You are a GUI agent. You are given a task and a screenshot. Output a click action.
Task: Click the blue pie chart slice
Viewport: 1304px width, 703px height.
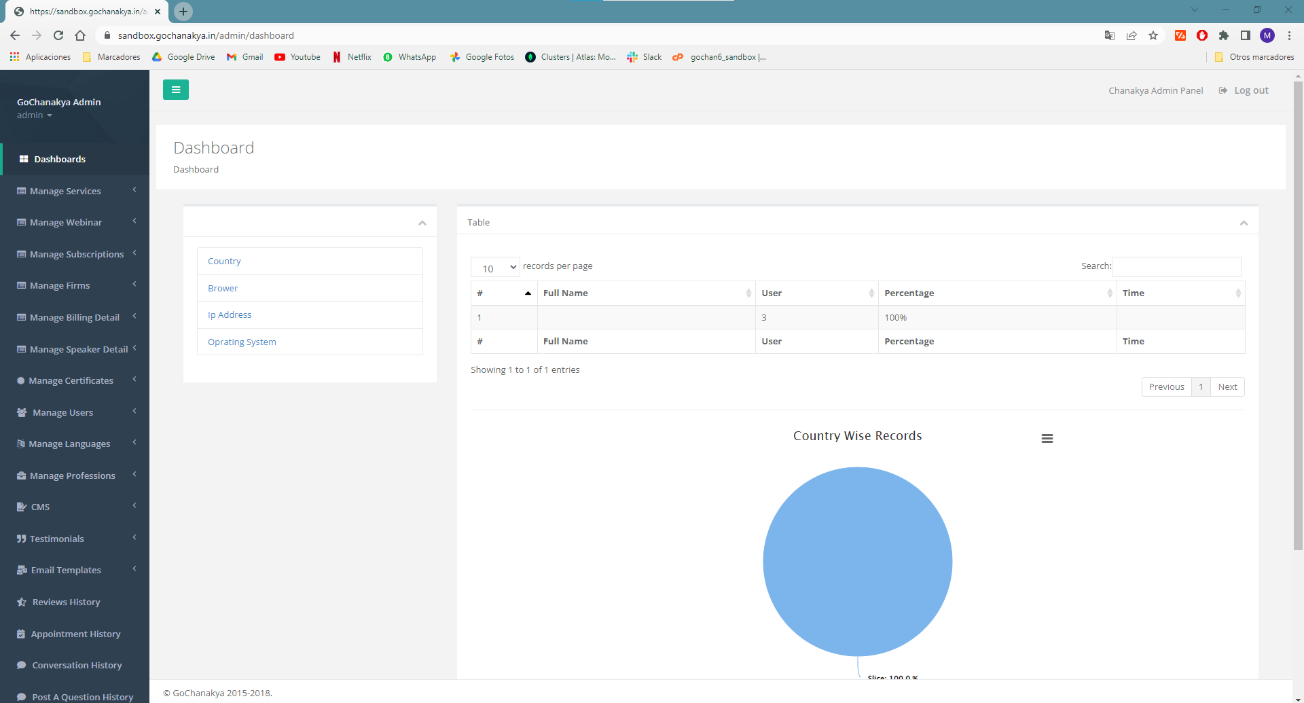pyautogui.click(x=857, y=561)
